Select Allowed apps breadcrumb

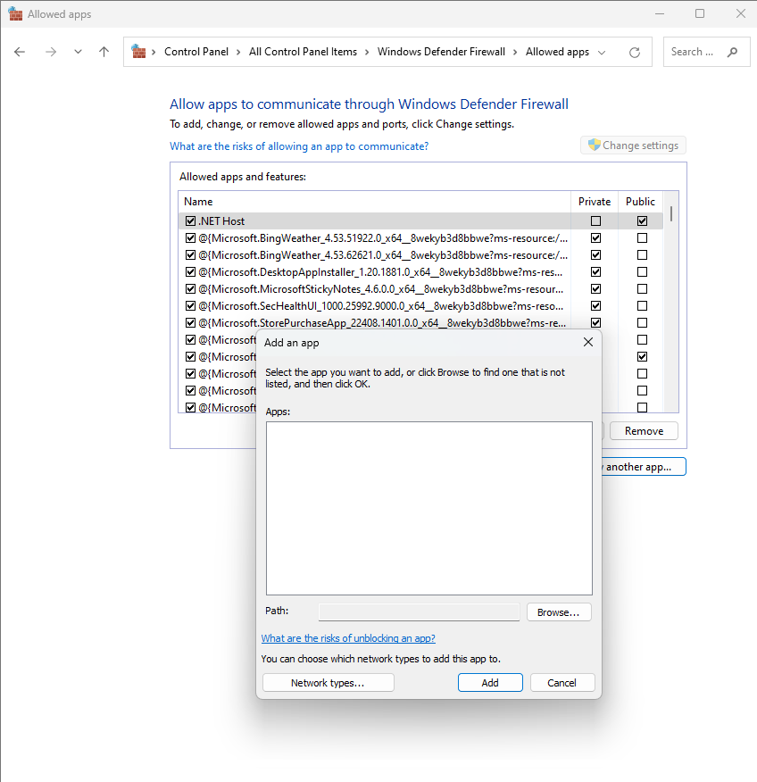coord(557,52)
